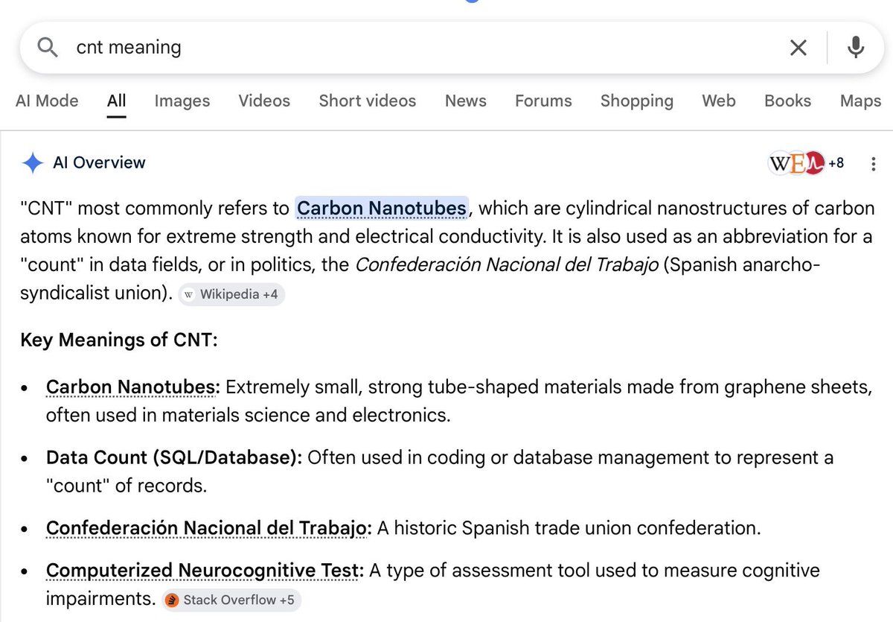Select the Shopping tab
The height and width of the screenshot is (622, 893).
pos(637,101)
